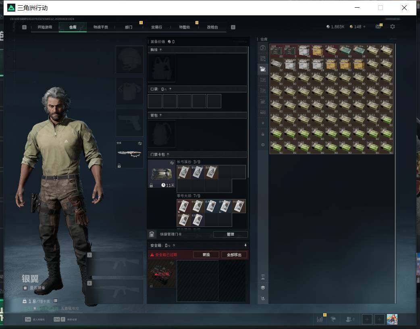420x329 pixels.
Task: Click the 快捷管理门卡 clipboard icon
Action: point(152,234)
